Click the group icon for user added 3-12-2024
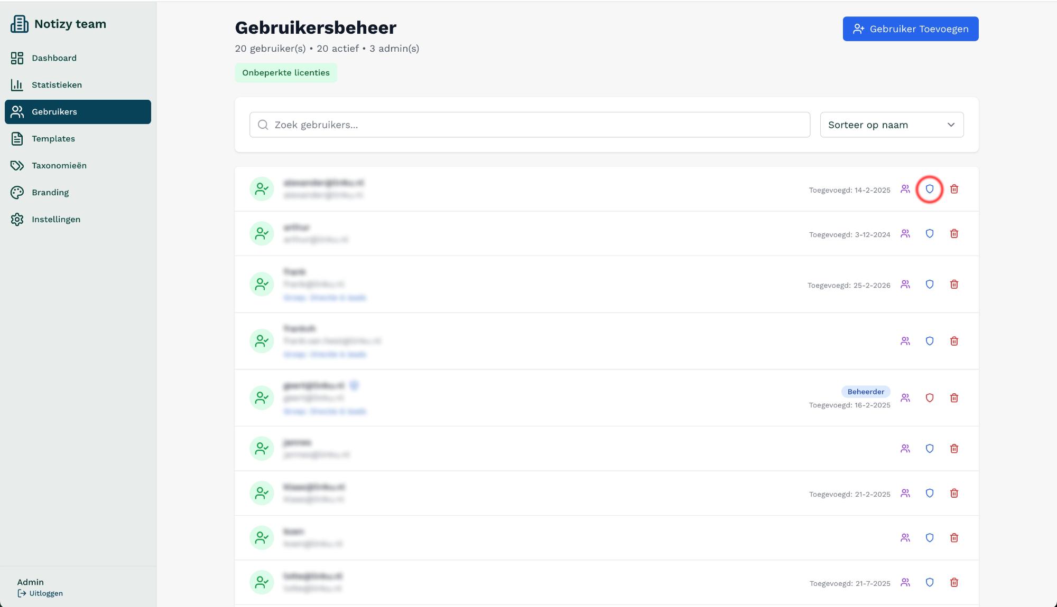 pos(905,234)
